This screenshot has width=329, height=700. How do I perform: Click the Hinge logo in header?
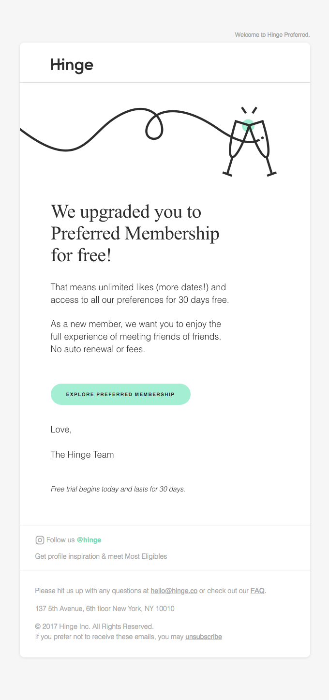coord(72,65)
